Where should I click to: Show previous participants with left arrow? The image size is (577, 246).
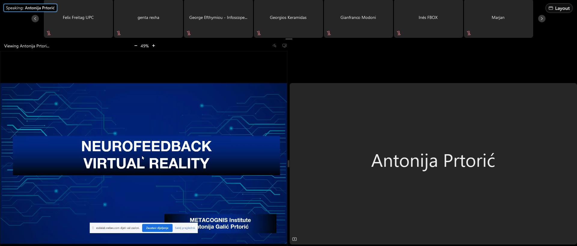[x=35, y=19]
